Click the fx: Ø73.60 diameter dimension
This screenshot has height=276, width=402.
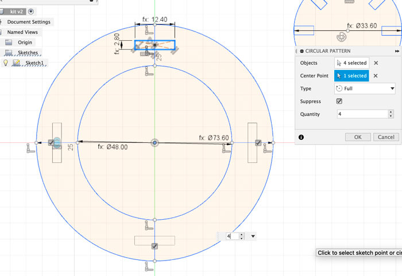[214, 138]
